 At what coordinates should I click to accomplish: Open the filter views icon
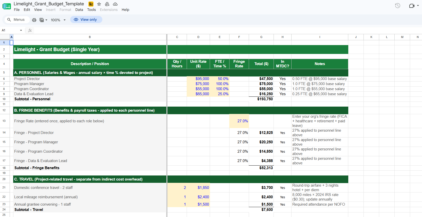pos(42,20)
